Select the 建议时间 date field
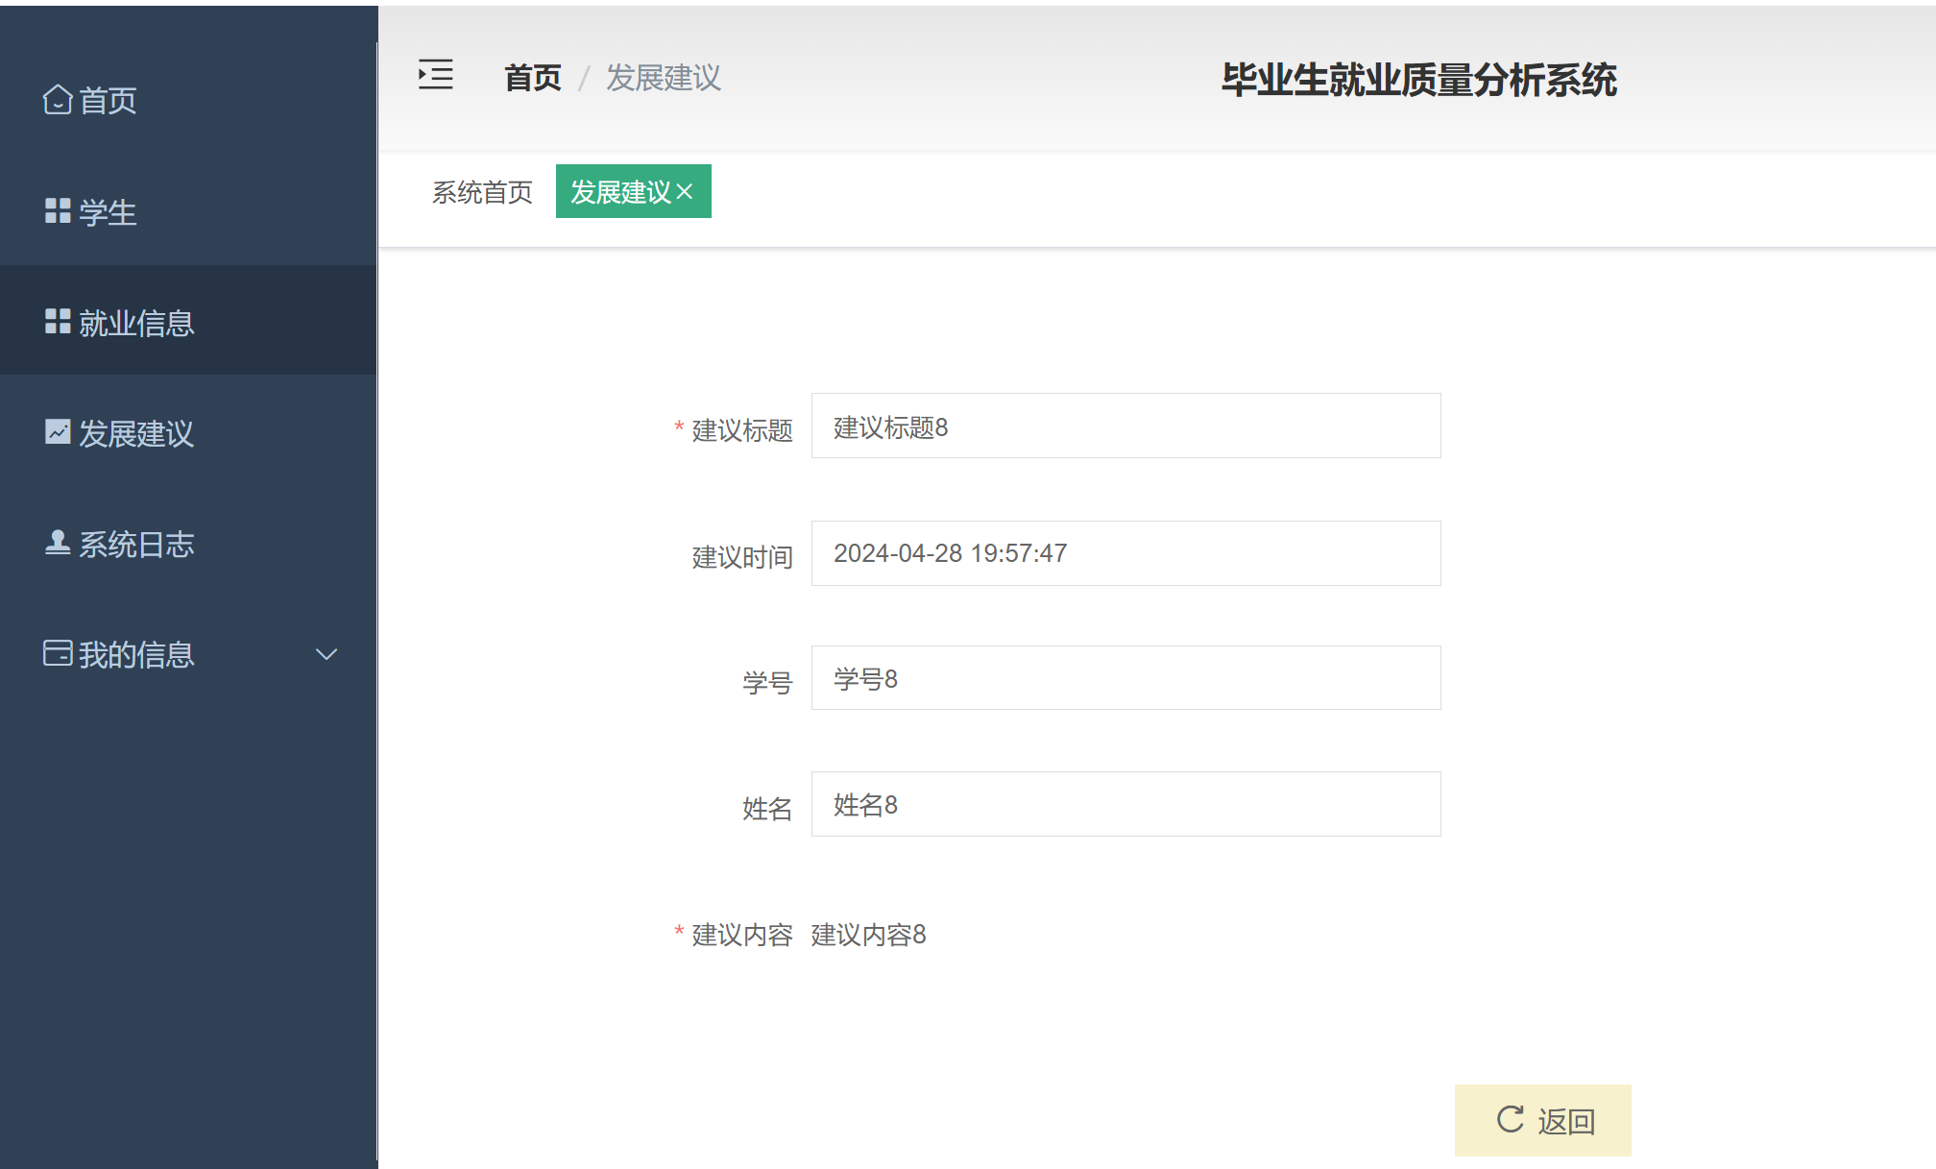The height and width of the screenshot is (1169, 1936). [1125, 552]
